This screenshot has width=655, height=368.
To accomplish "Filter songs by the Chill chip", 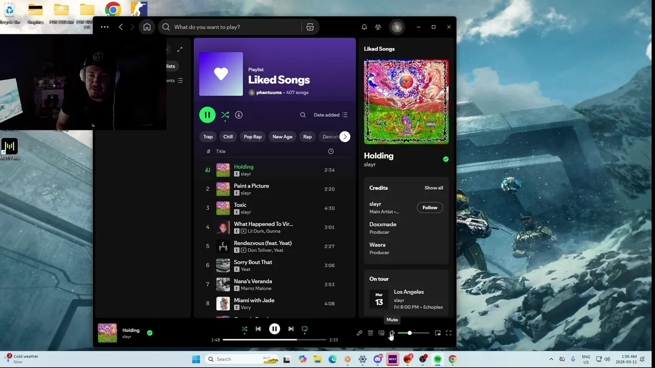I will pyautogui.click(x=228, y=137).
